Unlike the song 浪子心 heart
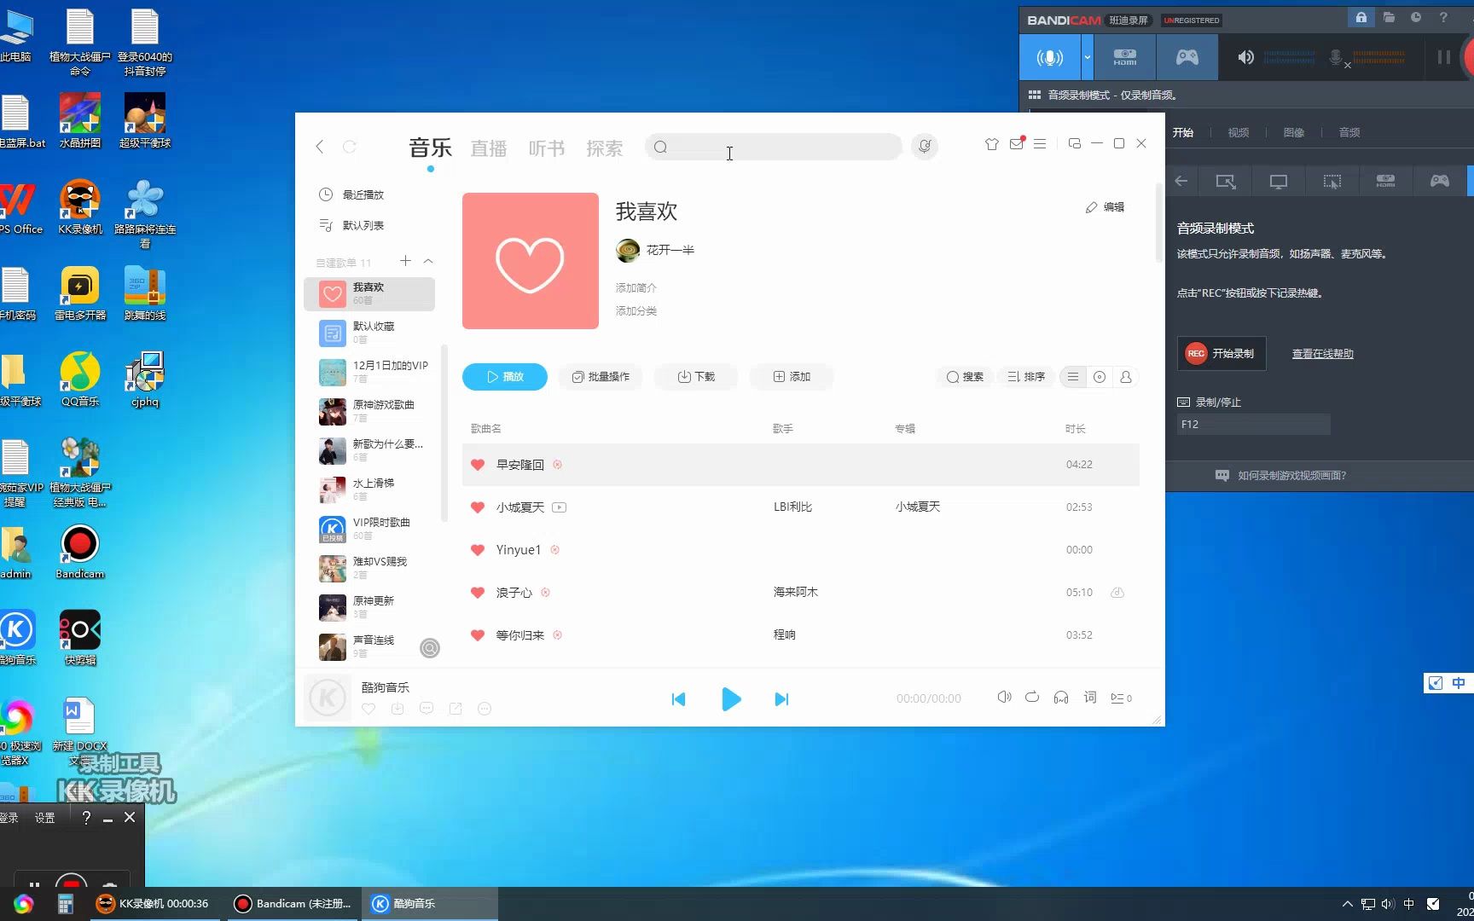 tap(478, 593)
